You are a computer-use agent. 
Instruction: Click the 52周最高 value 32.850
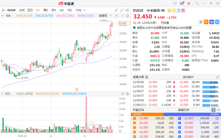(x=184, y=56)
